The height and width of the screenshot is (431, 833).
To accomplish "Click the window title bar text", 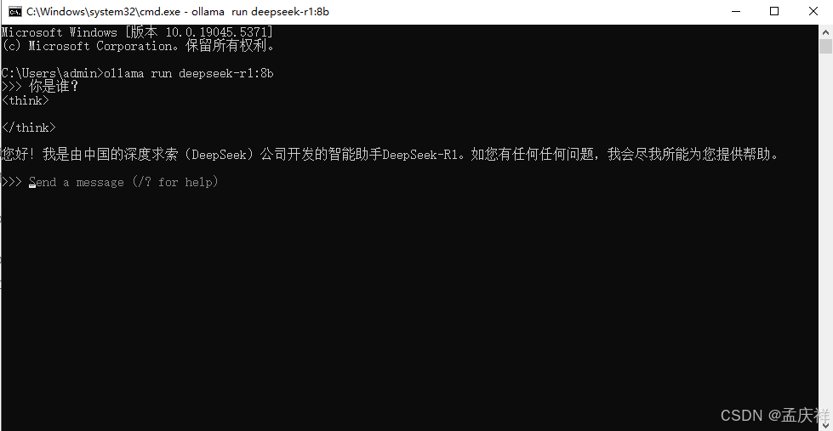I will pos(178,11).
